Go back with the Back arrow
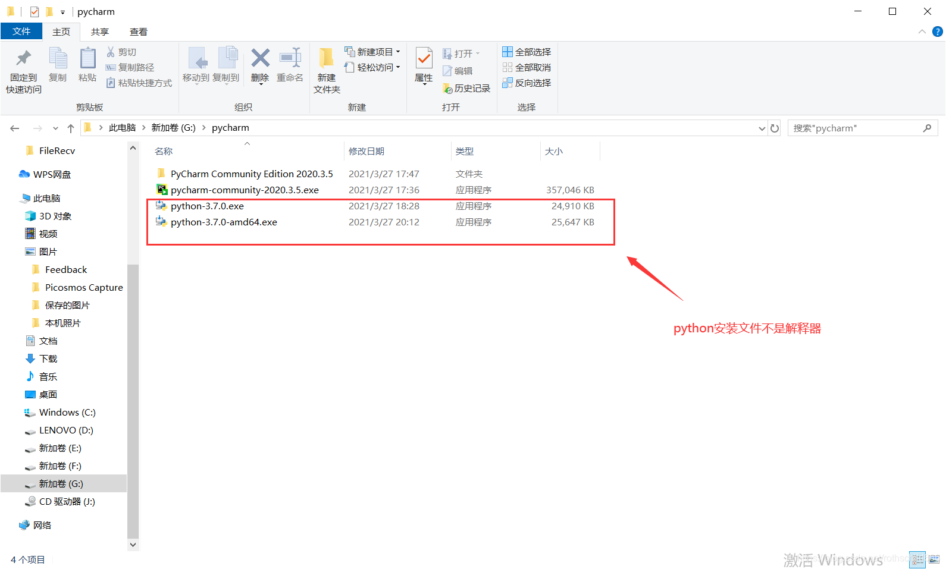946x569 pixels. click(15, 128)
